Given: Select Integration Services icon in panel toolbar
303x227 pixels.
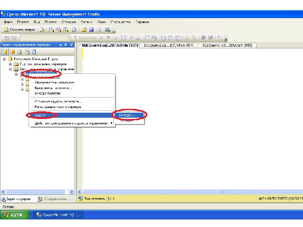Looking at the screenshot, I should point(34,52).
